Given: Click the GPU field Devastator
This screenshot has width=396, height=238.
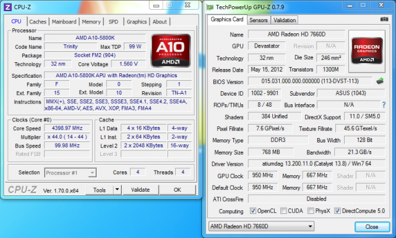Looking at the screenshot, I should pyautogui.click(x=267, y=46).
